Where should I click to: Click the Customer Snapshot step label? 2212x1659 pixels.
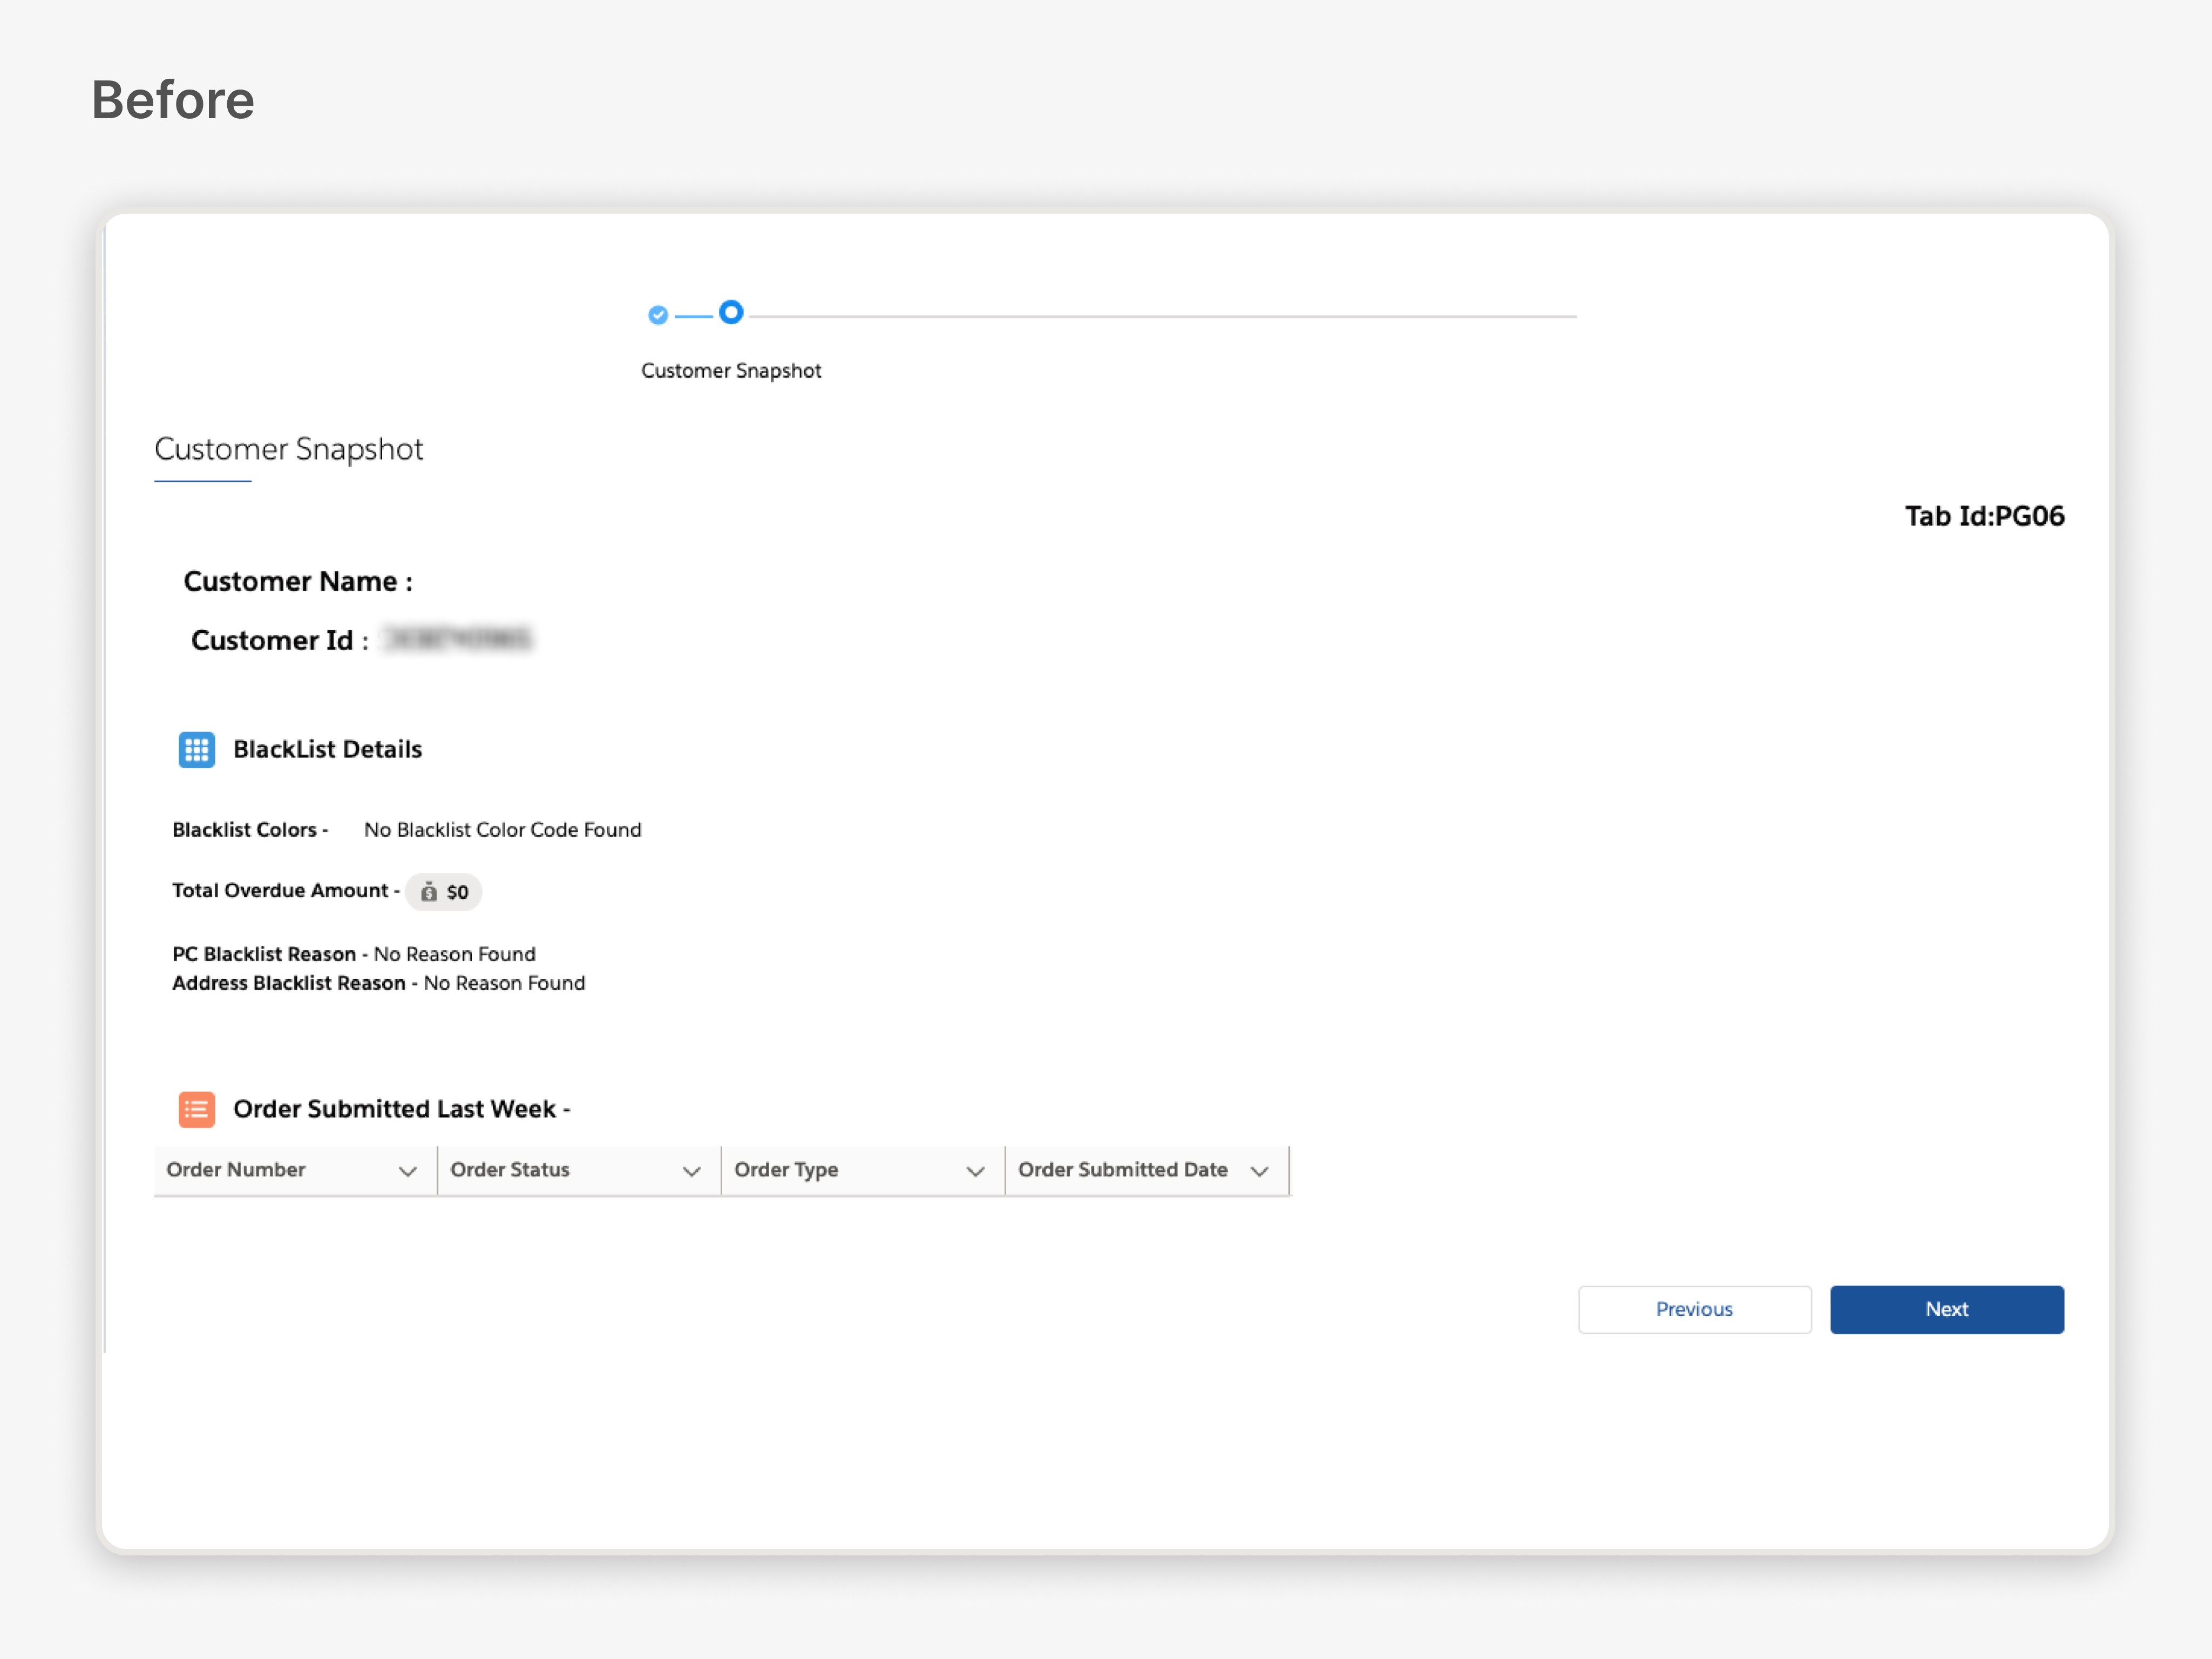pos(731,371)
